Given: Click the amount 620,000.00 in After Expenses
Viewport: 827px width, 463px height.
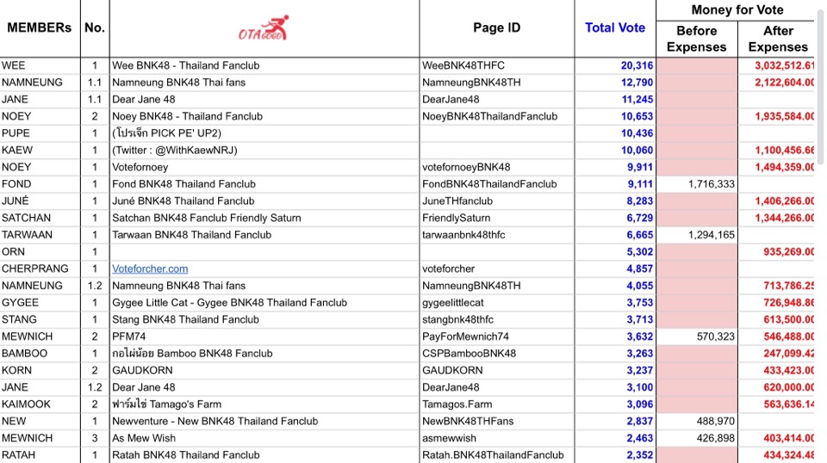Looking at the screenshot, I should (788, 387).
